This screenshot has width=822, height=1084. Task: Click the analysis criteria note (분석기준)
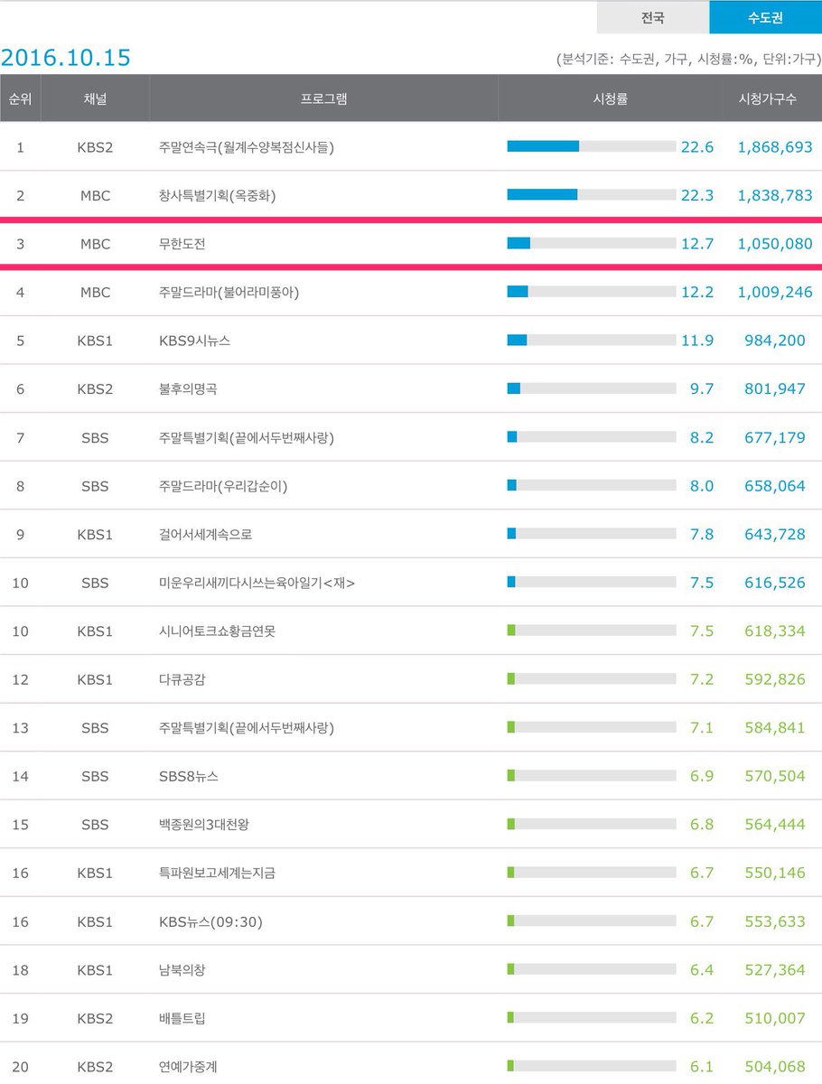click(x=687, y=60)
